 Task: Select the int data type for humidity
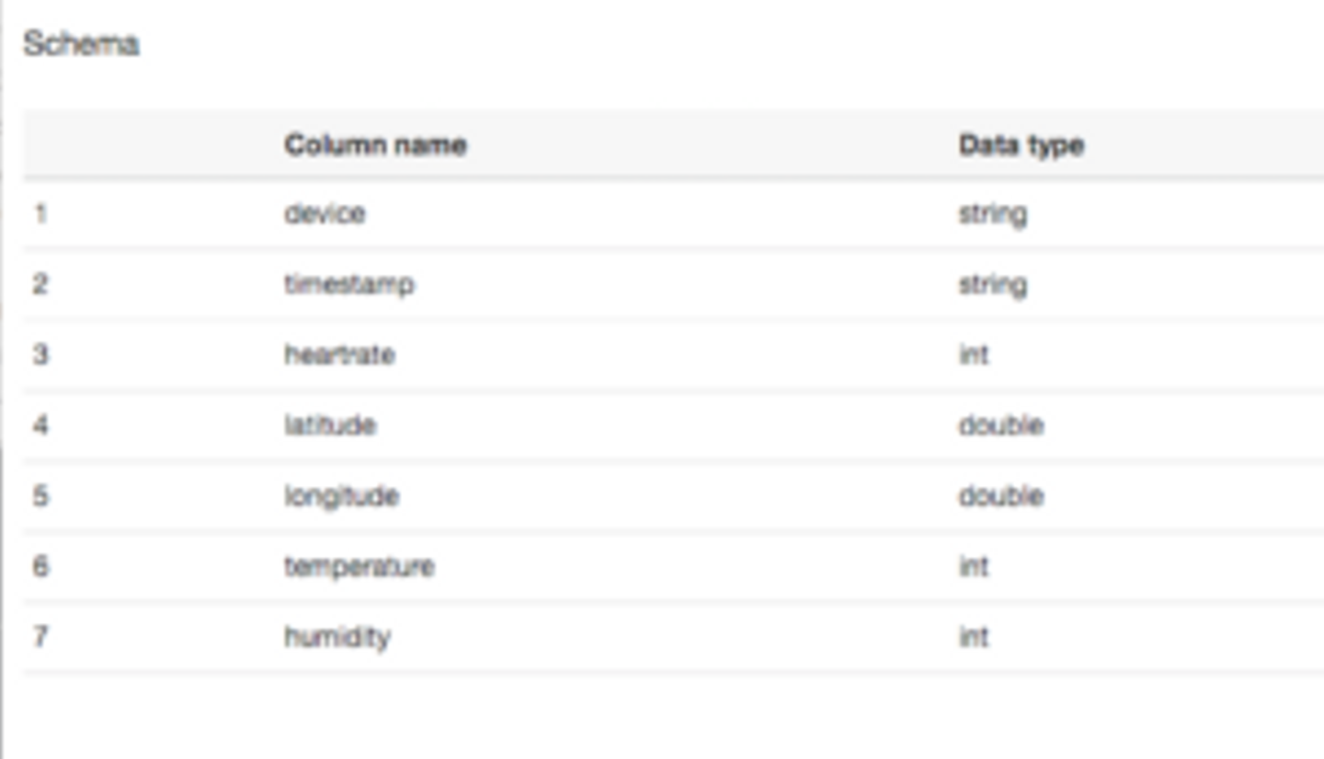[973, 637]
